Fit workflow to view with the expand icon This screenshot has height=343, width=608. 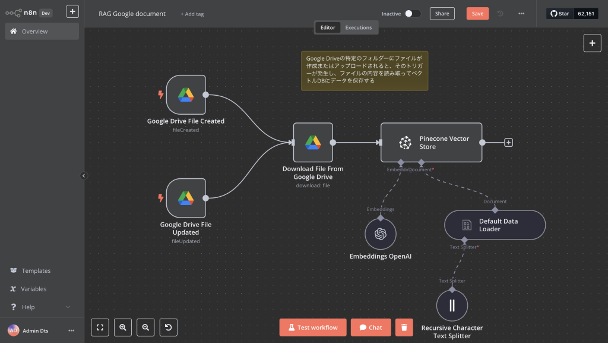pyautogui.click(x=100, y=328)
